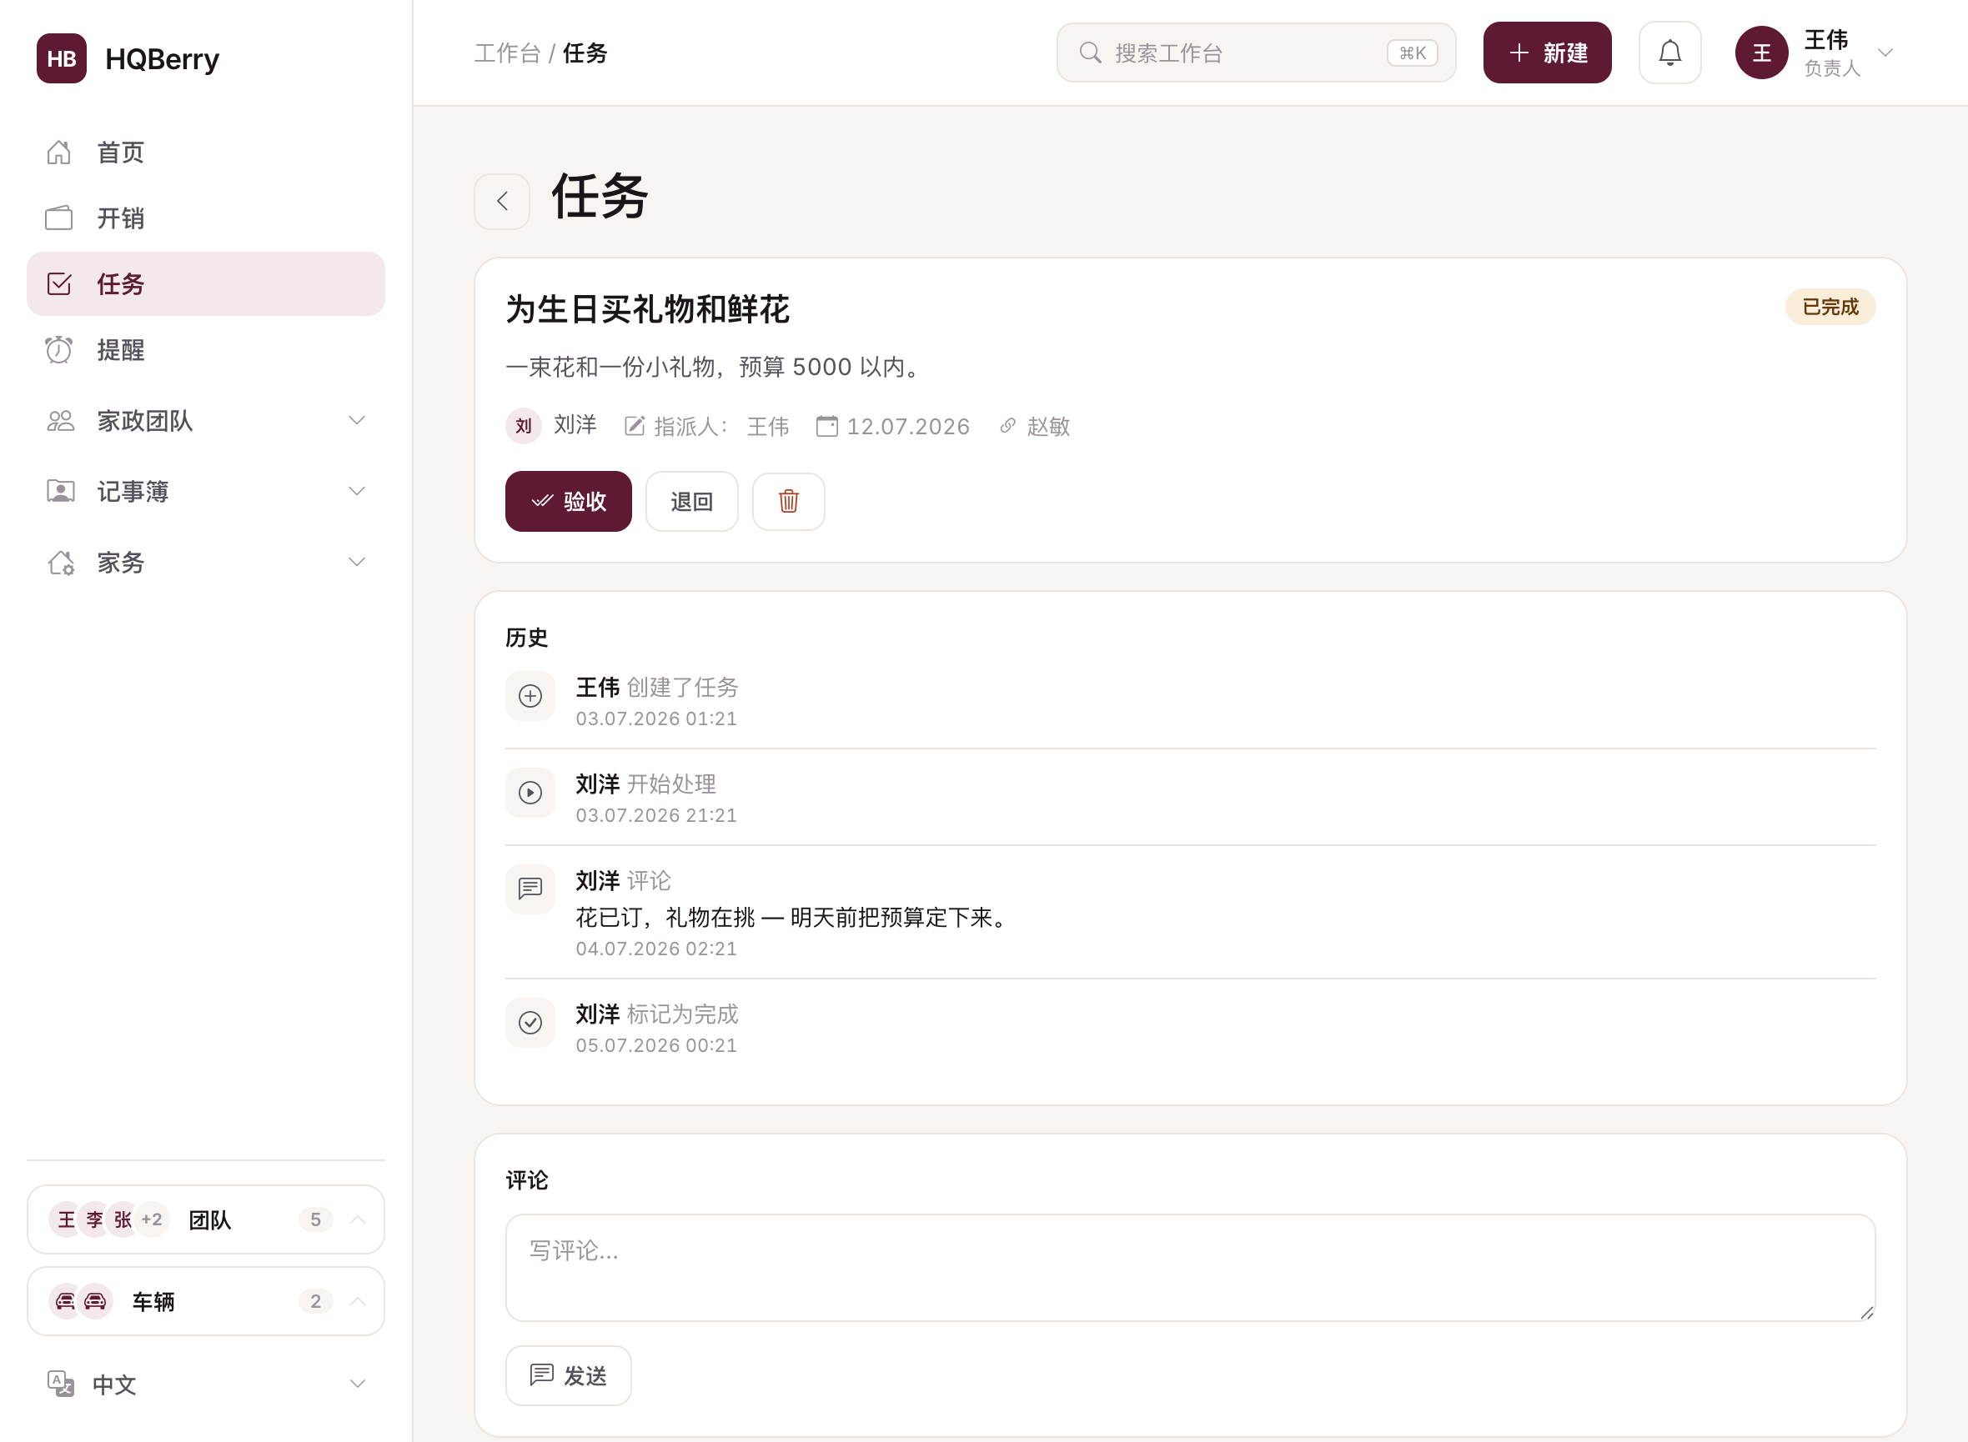Click the people icon beside 家政团队
This screenshot has width=1968, height=1442.
point(60,421)
